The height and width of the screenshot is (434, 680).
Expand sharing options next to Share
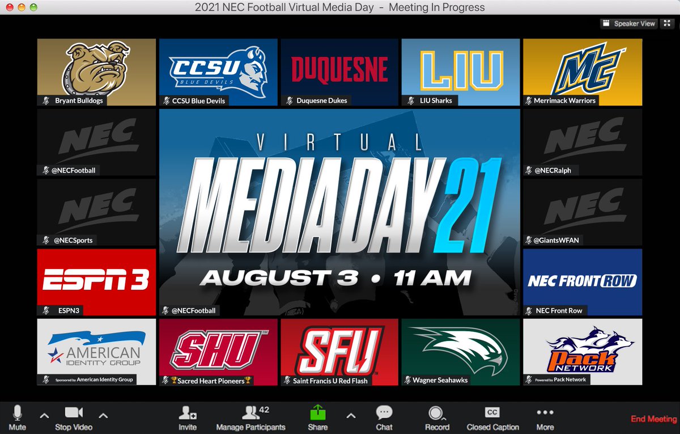point(351,416)
